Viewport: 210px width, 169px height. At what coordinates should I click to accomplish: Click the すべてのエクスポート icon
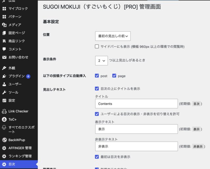click(x=4, y=127)
